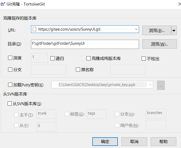Click the SVN username input field

tap(156, 124)
